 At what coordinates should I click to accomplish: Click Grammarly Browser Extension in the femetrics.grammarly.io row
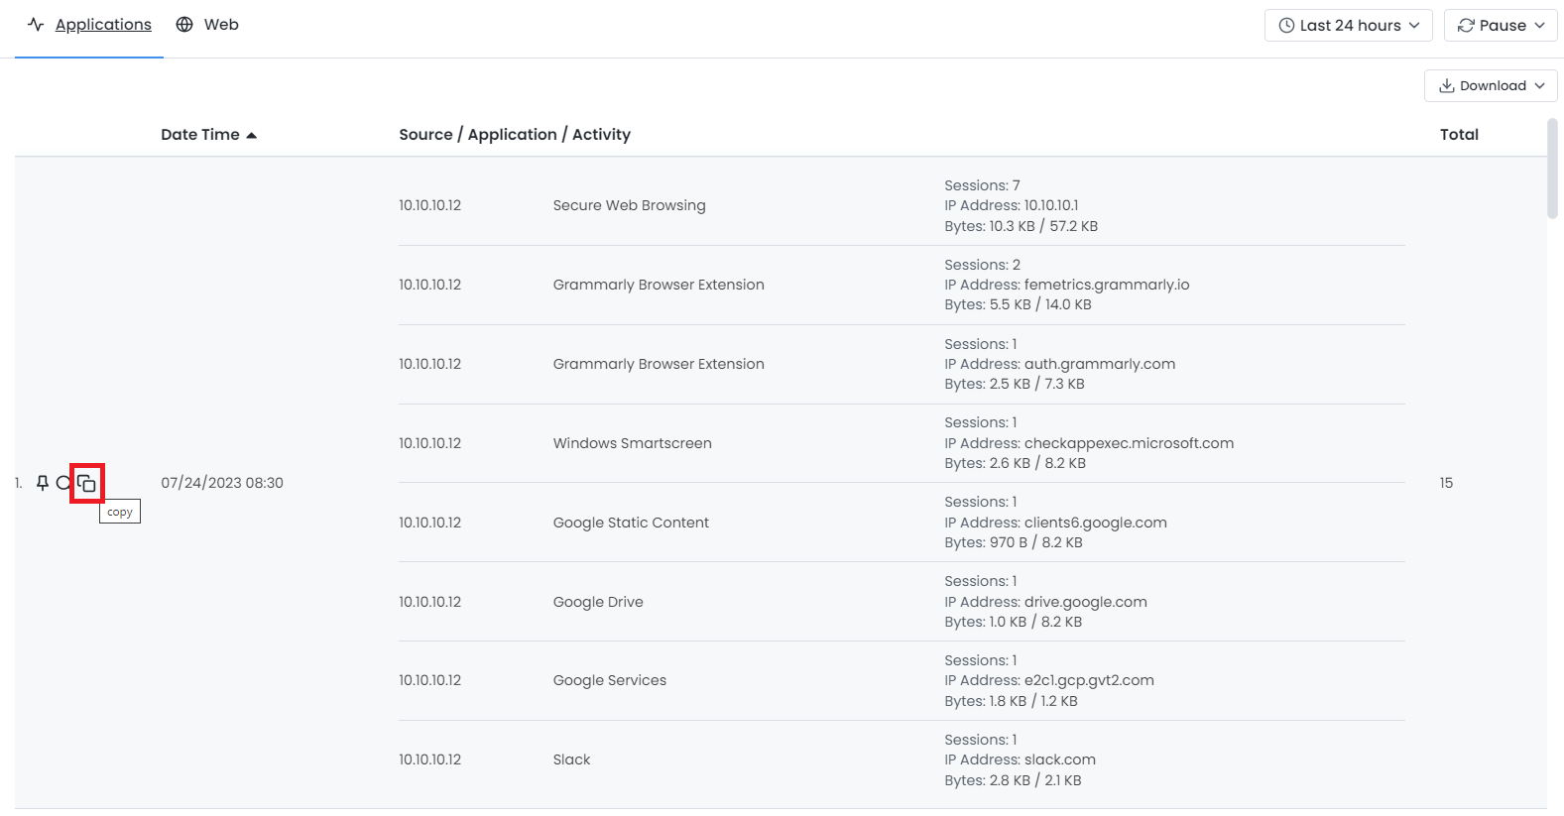coord(659,285)
